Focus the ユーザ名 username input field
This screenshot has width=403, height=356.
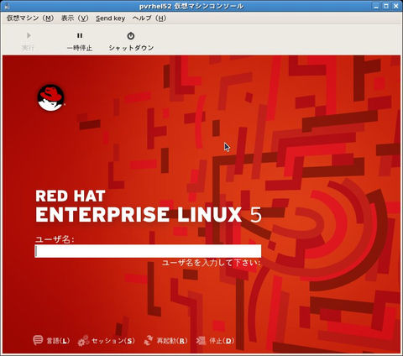(148, 251)
